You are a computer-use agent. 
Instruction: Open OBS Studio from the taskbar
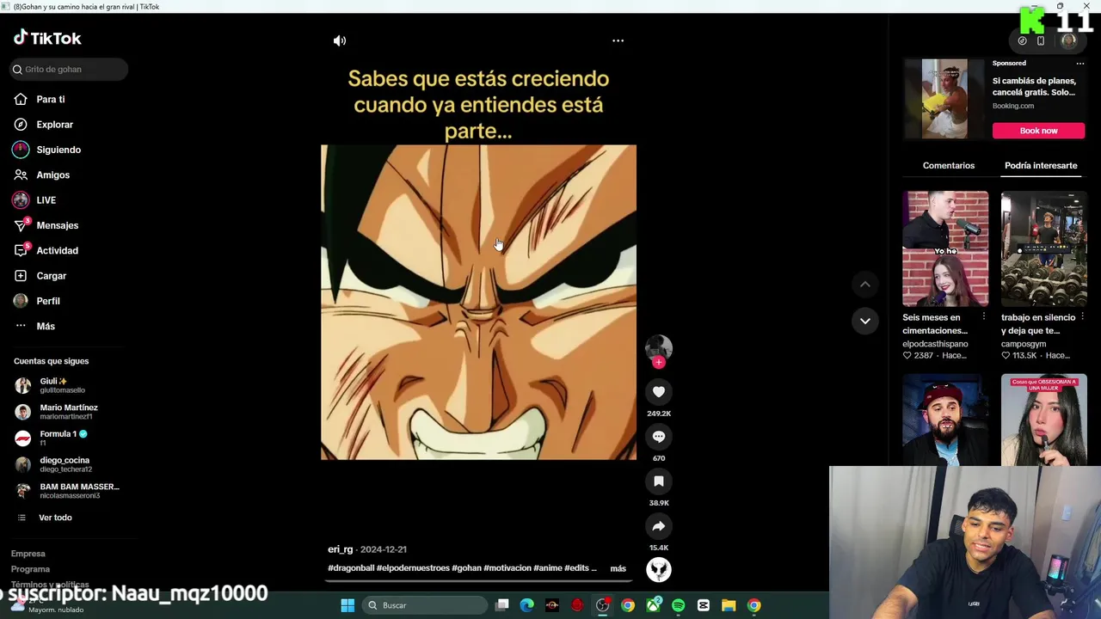pos(602,605)
